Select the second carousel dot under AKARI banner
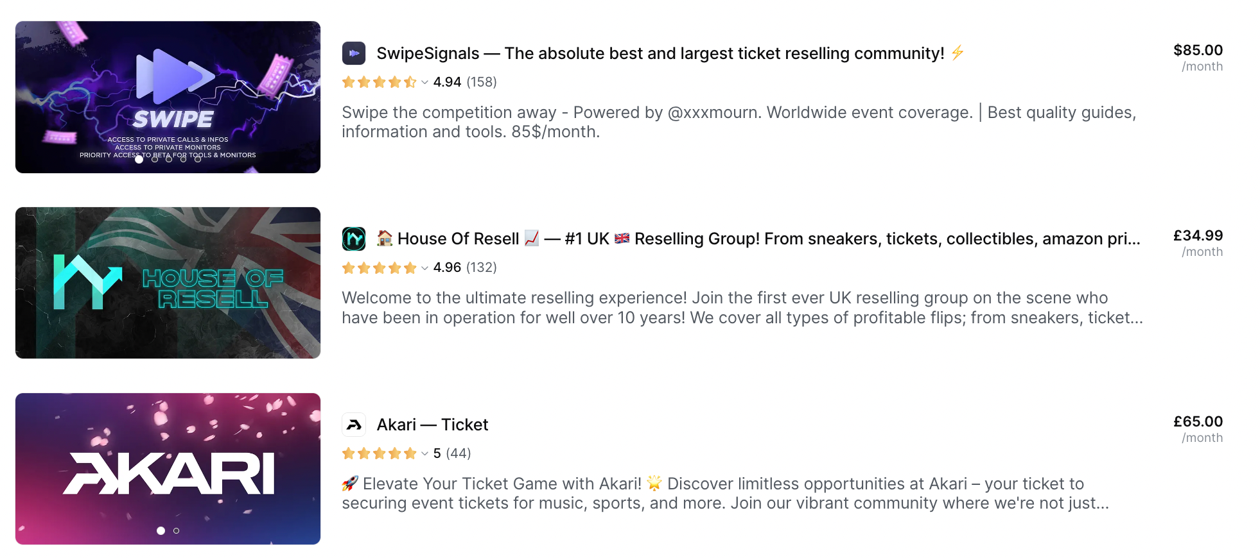1260x558 pixels. (x=175, y=530)
